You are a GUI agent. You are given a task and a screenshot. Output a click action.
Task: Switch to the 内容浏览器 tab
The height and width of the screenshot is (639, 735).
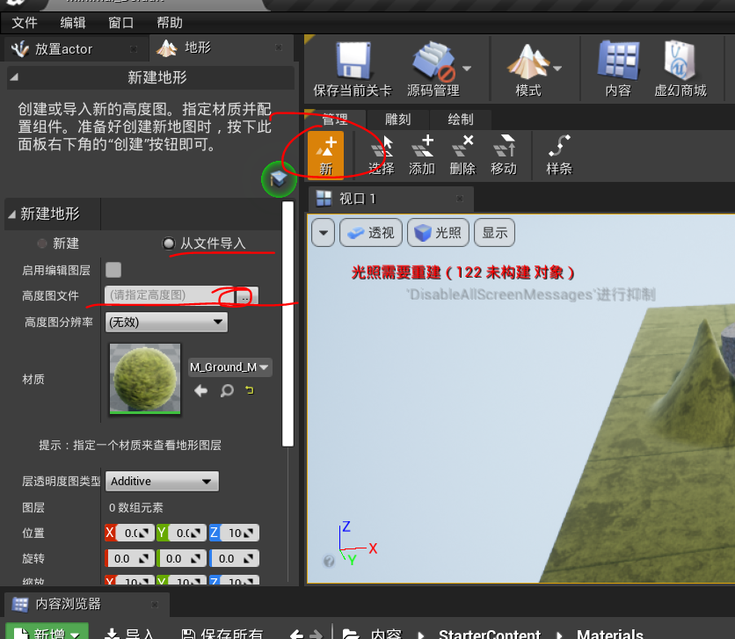[x=87, y=604]
